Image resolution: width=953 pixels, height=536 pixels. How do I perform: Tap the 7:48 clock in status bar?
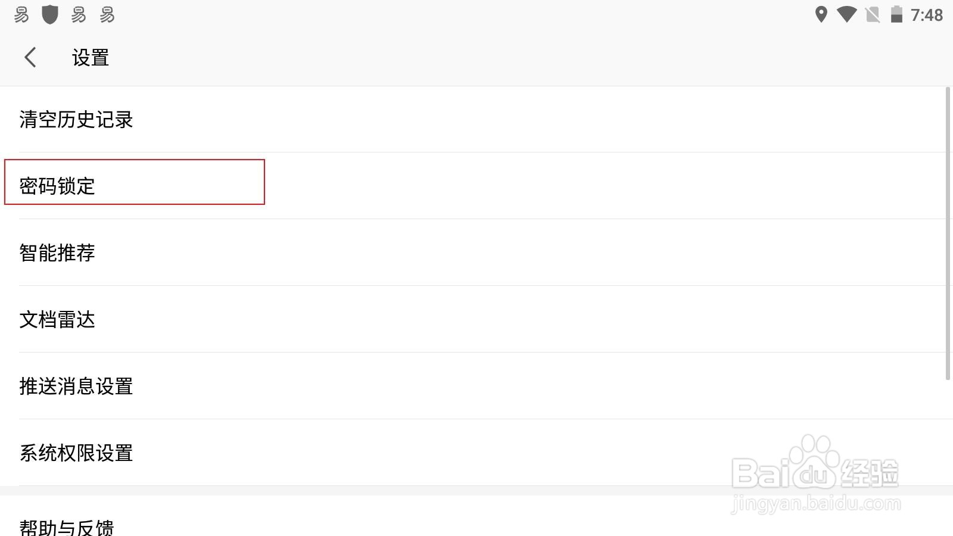coord(927,15)
